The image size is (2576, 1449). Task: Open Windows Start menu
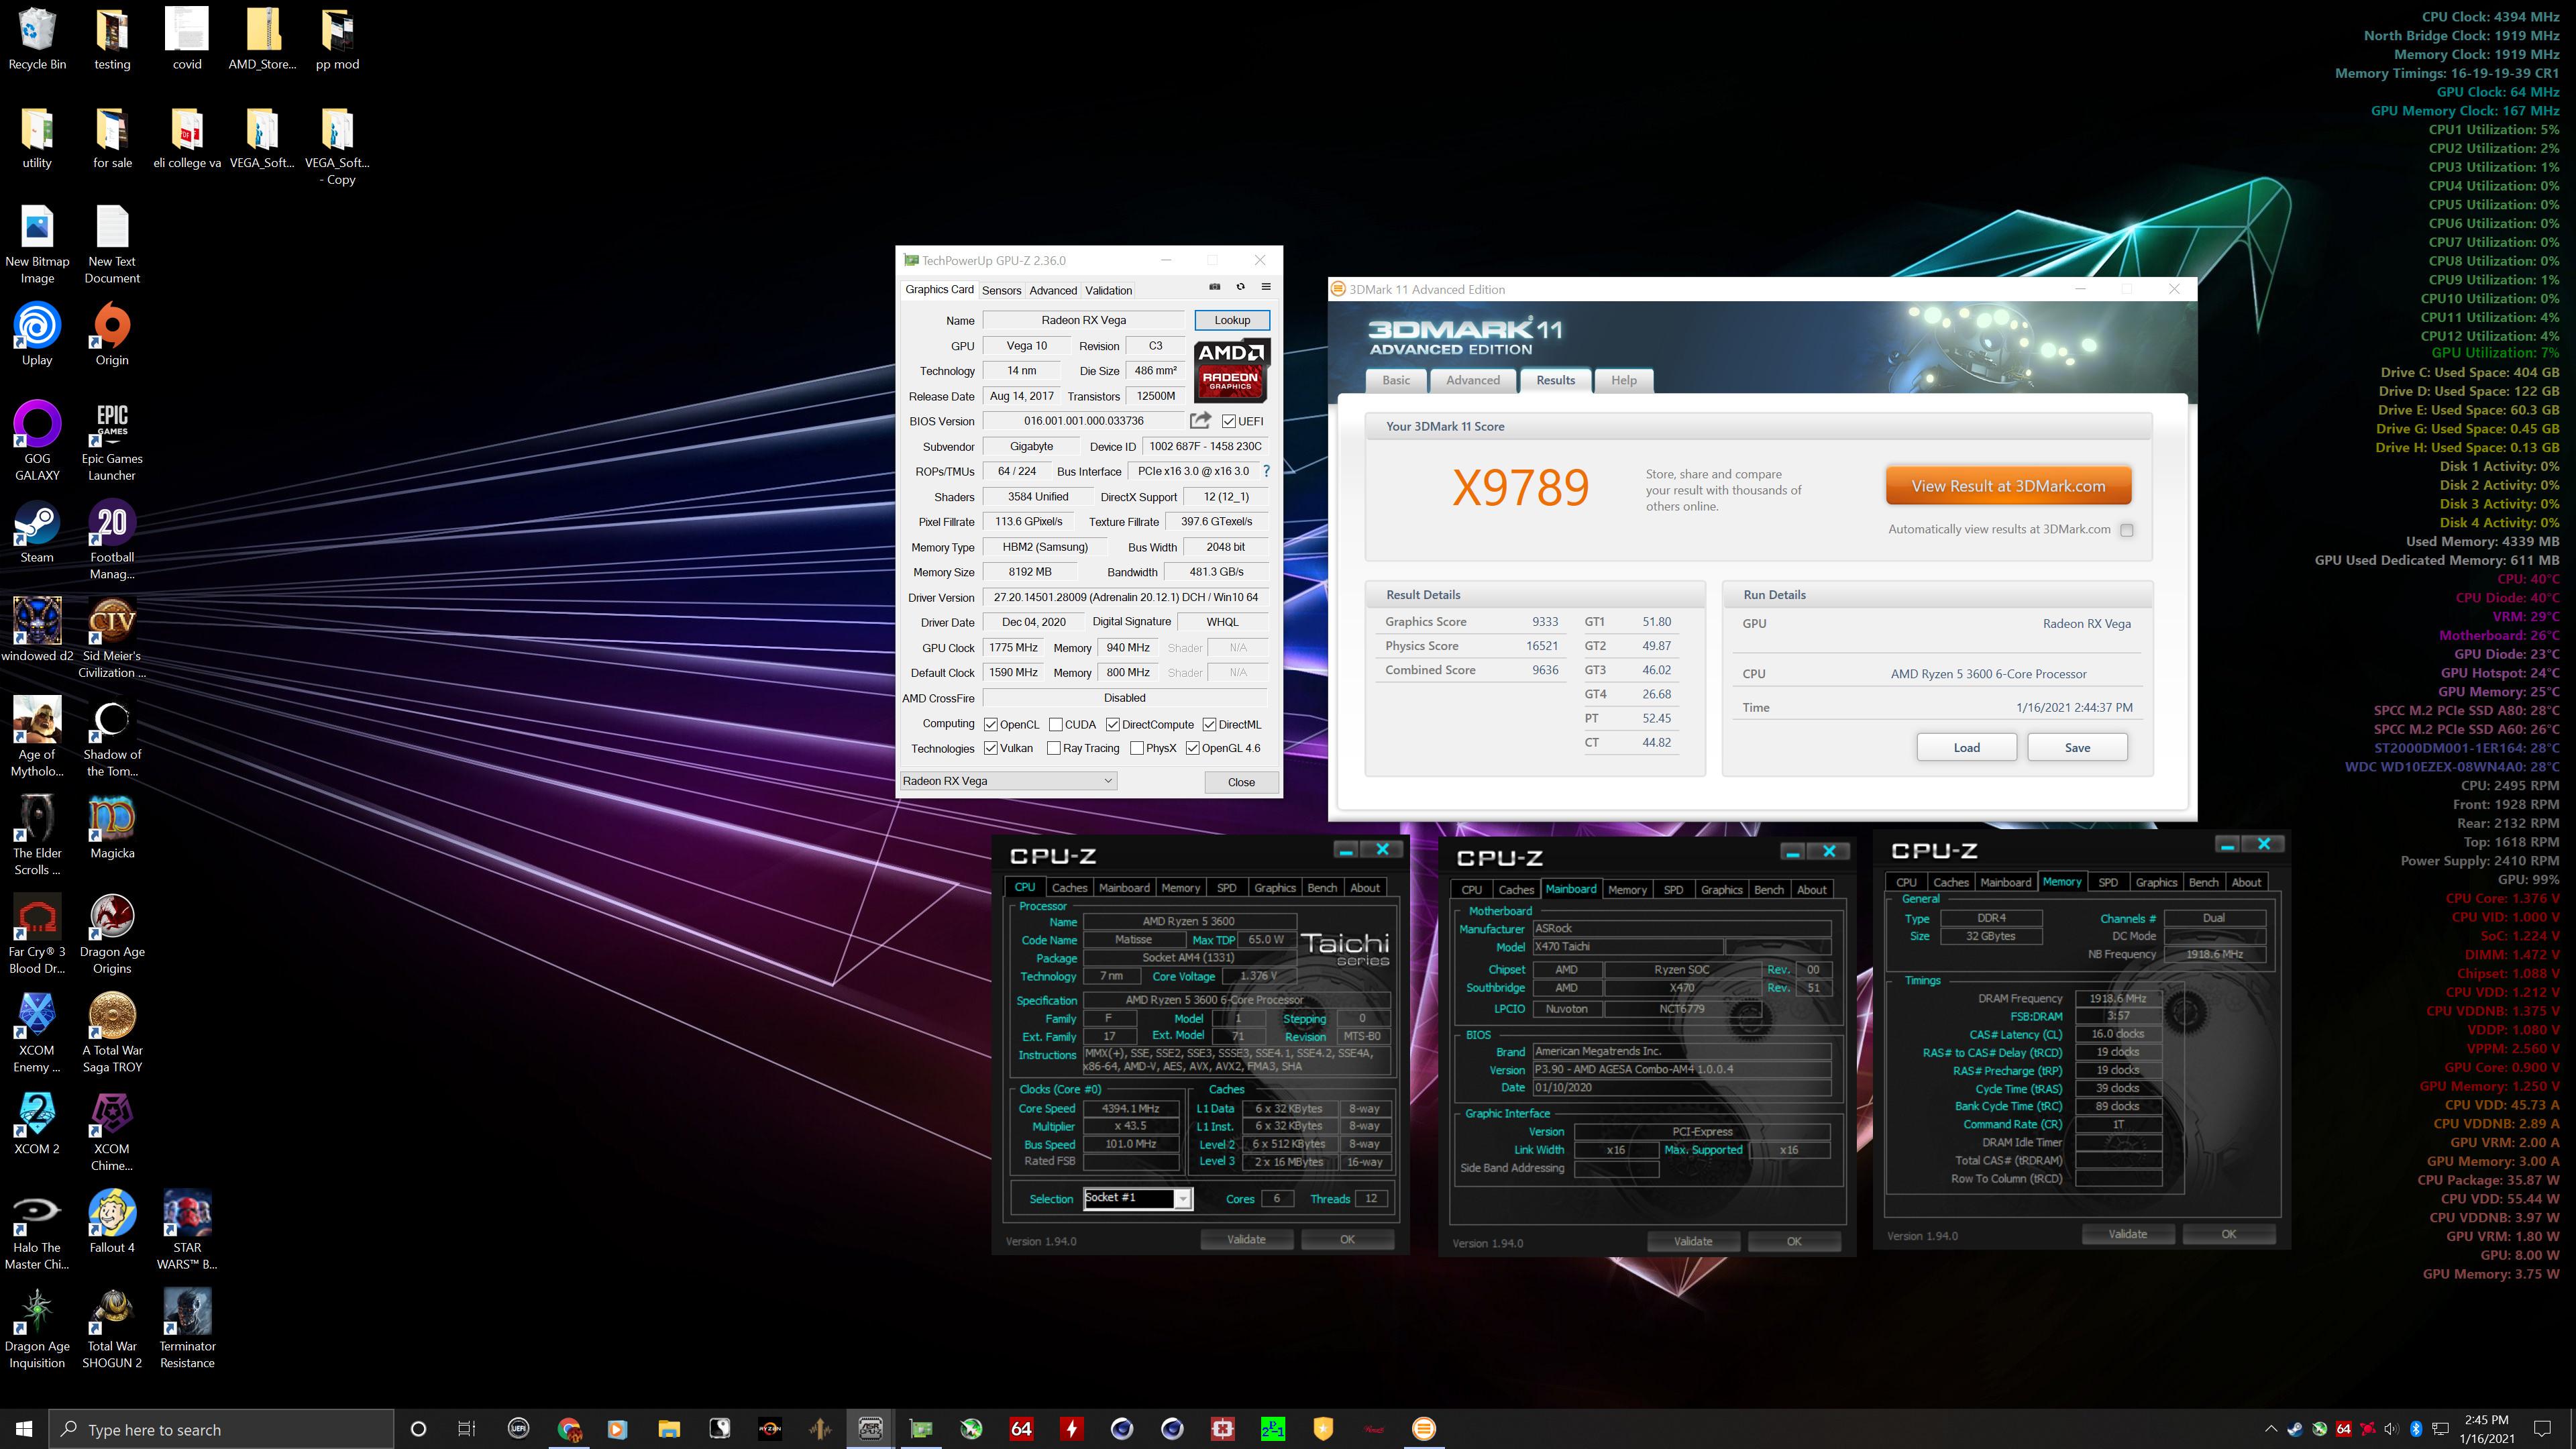24,1429
